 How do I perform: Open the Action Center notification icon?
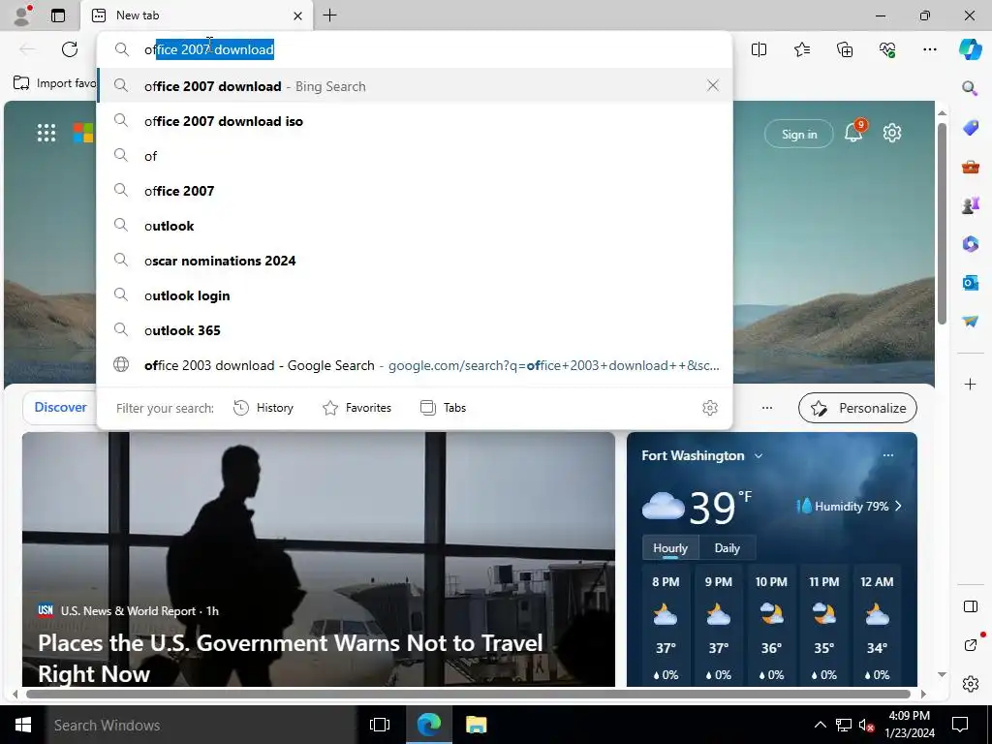click(x=960, y=725)
